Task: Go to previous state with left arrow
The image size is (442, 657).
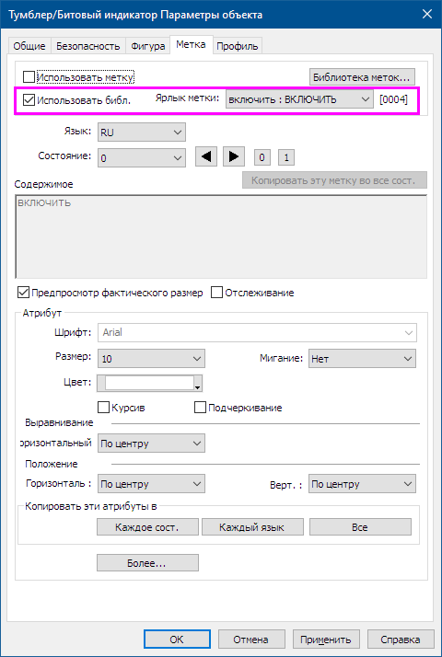Action: pyautogui.click(x=206, y=157)
